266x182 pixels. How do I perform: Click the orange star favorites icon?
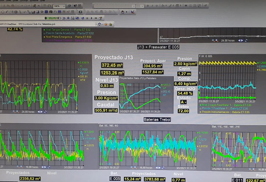click(106, 24)
